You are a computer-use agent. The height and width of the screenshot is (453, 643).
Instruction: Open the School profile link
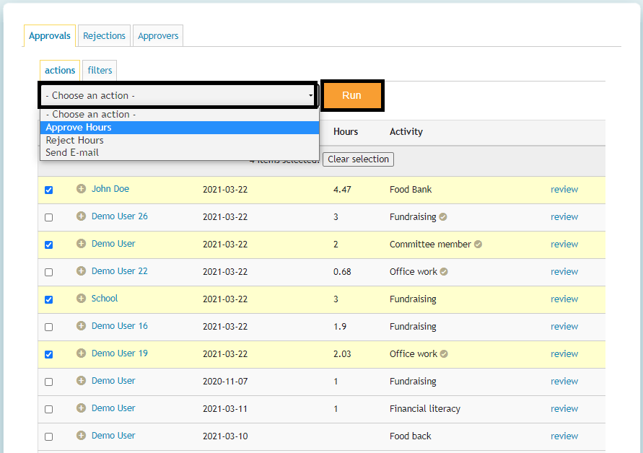[x=105, y=299]
